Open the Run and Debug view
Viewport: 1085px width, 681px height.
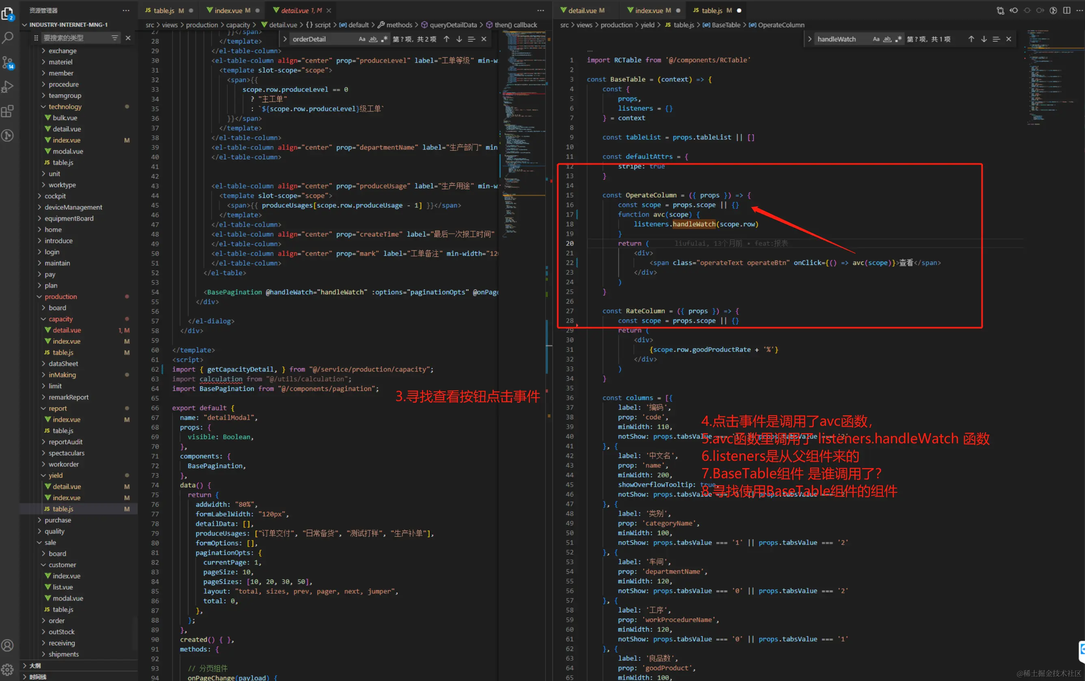click(x=8, y=87)
